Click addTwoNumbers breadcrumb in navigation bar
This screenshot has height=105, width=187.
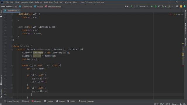click(53, 6)
